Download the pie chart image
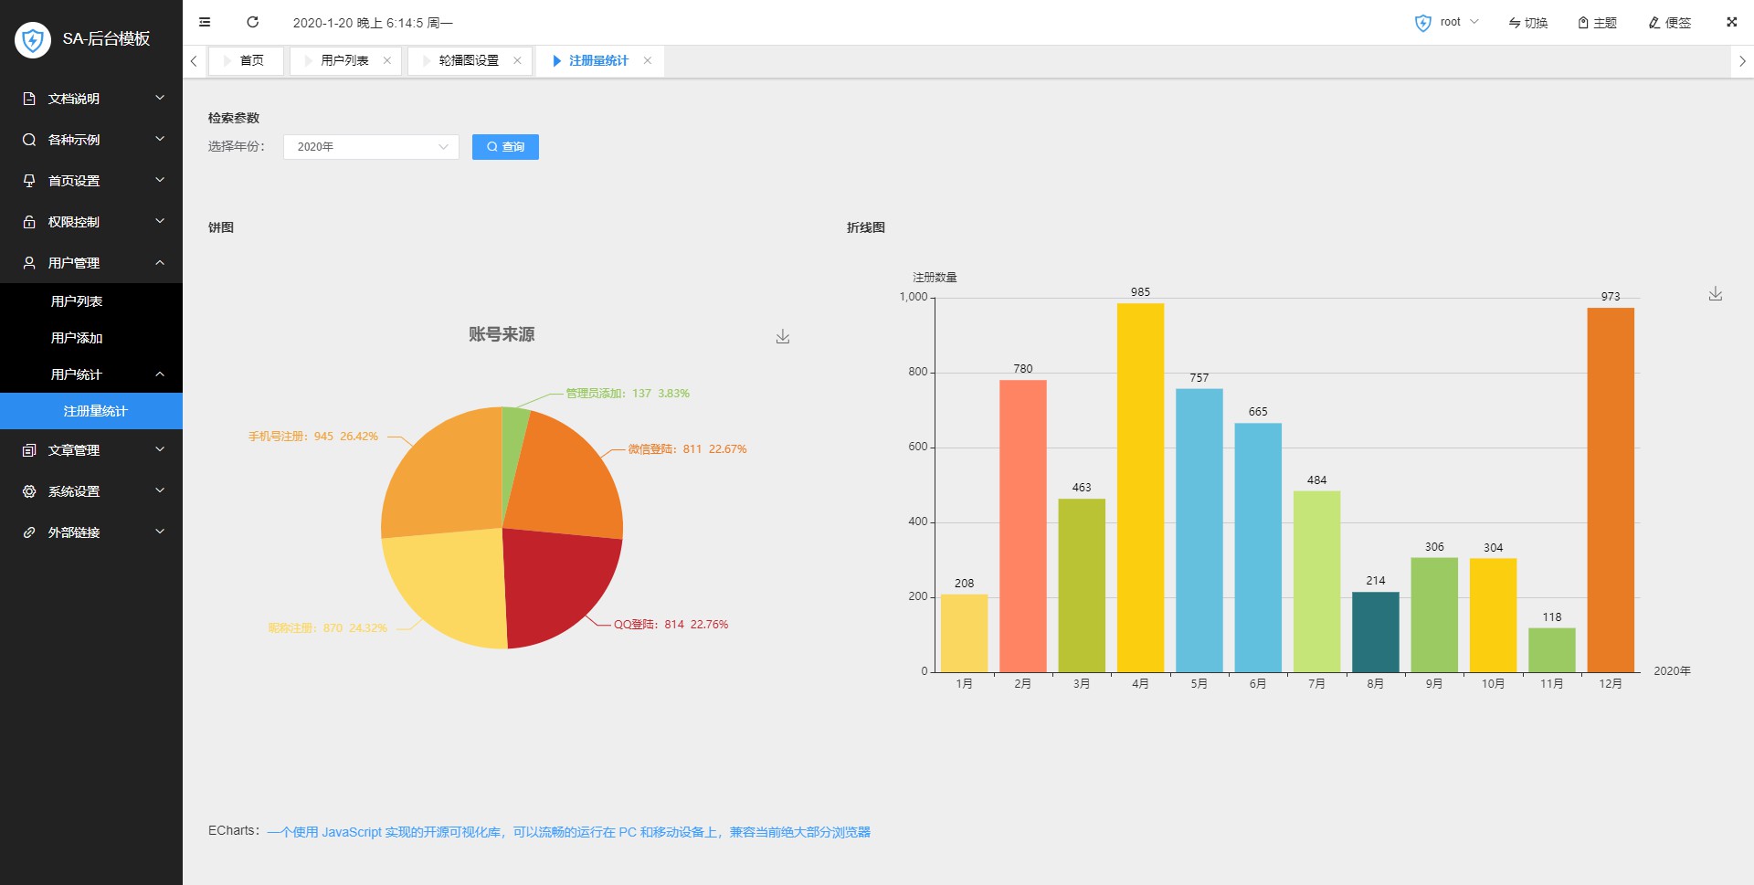Screen dimensions: 1754x885 pos(782,336)
